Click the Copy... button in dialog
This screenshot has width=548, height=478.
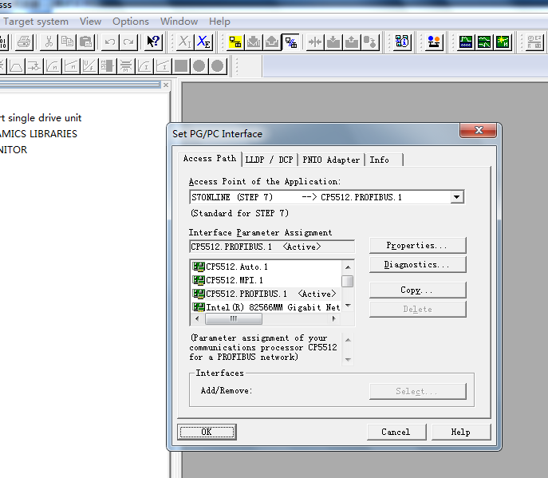[x=418, y=290]
